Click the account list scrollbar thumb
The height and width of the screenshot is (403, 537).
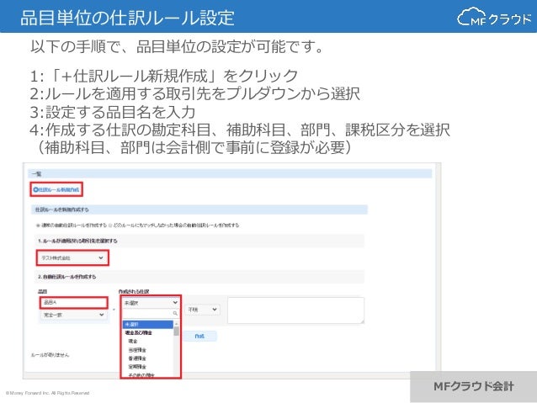pos(177,331)
